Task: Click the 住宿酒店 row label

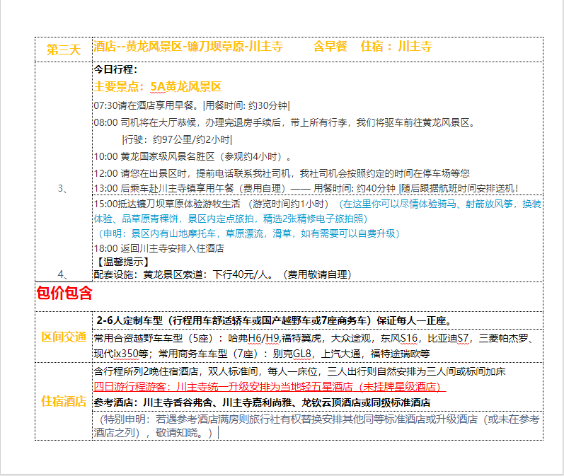Action: [64, 400]
